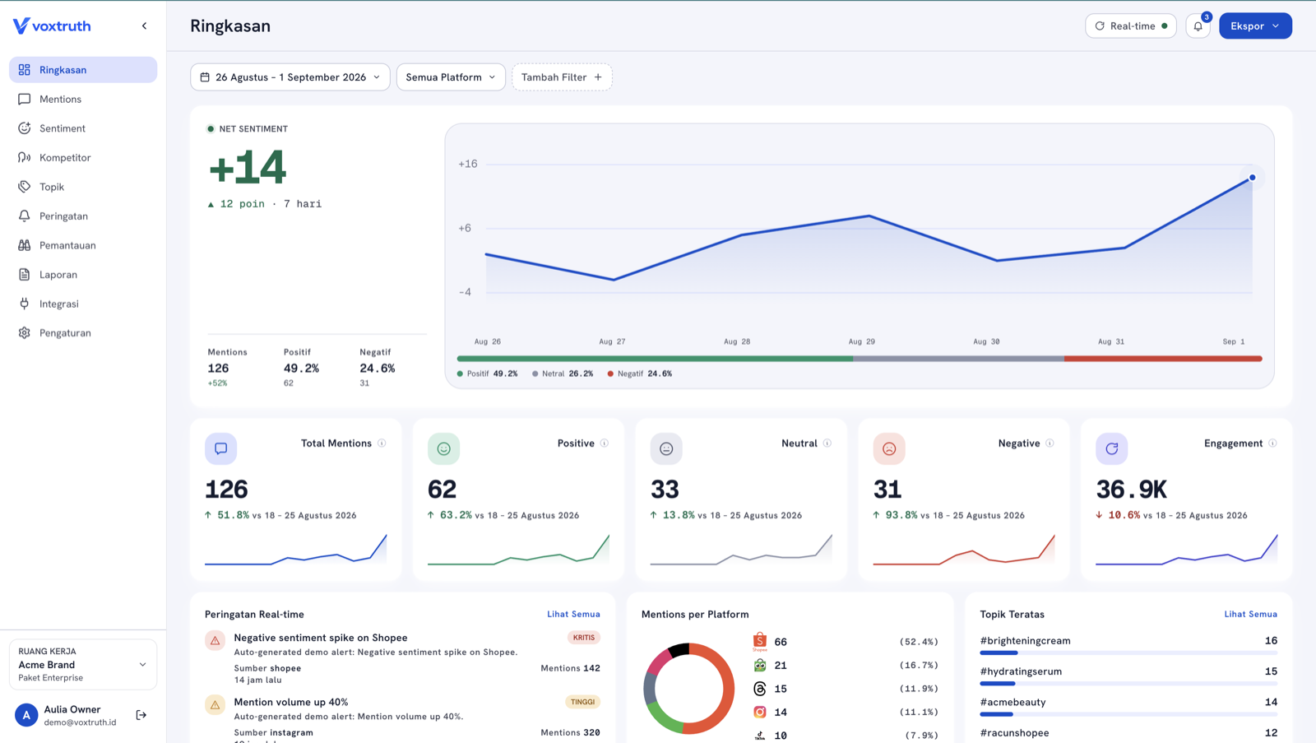
Task: Expand the Acme Brand workspace switcher
Action: coord(83,664)
